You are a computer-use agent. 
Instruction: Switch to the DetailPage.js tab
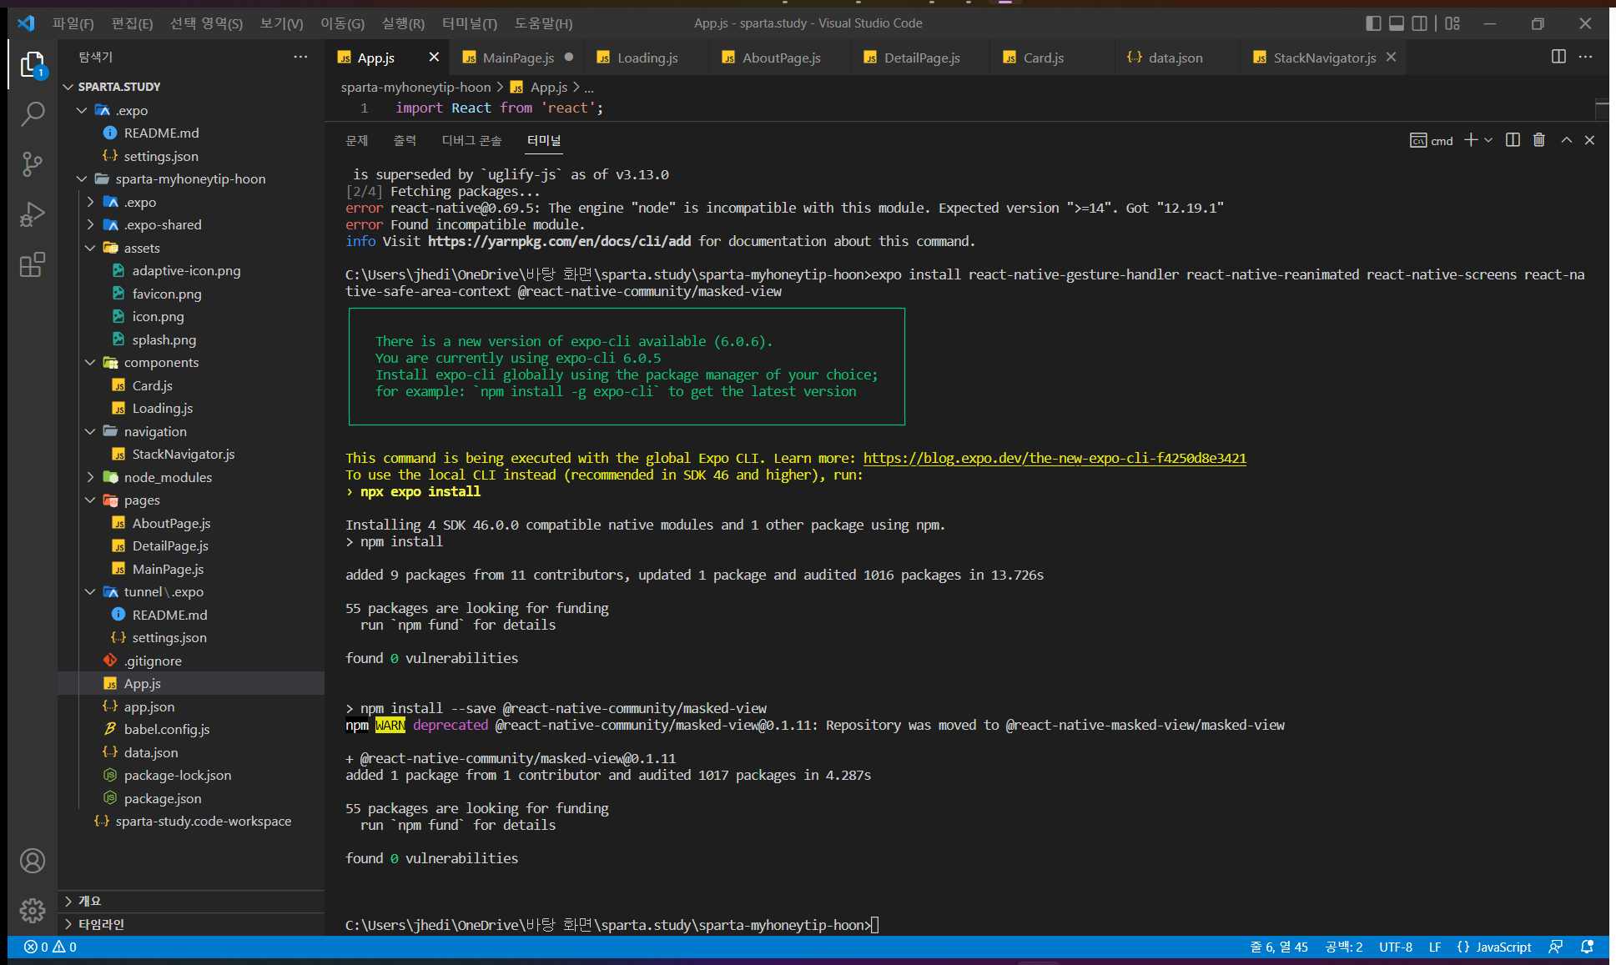[922, 58]
